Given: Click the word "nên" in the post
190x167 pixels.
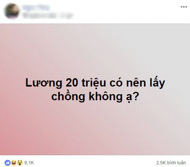Looking at the screenshot, I should click(x=136, y=83).
